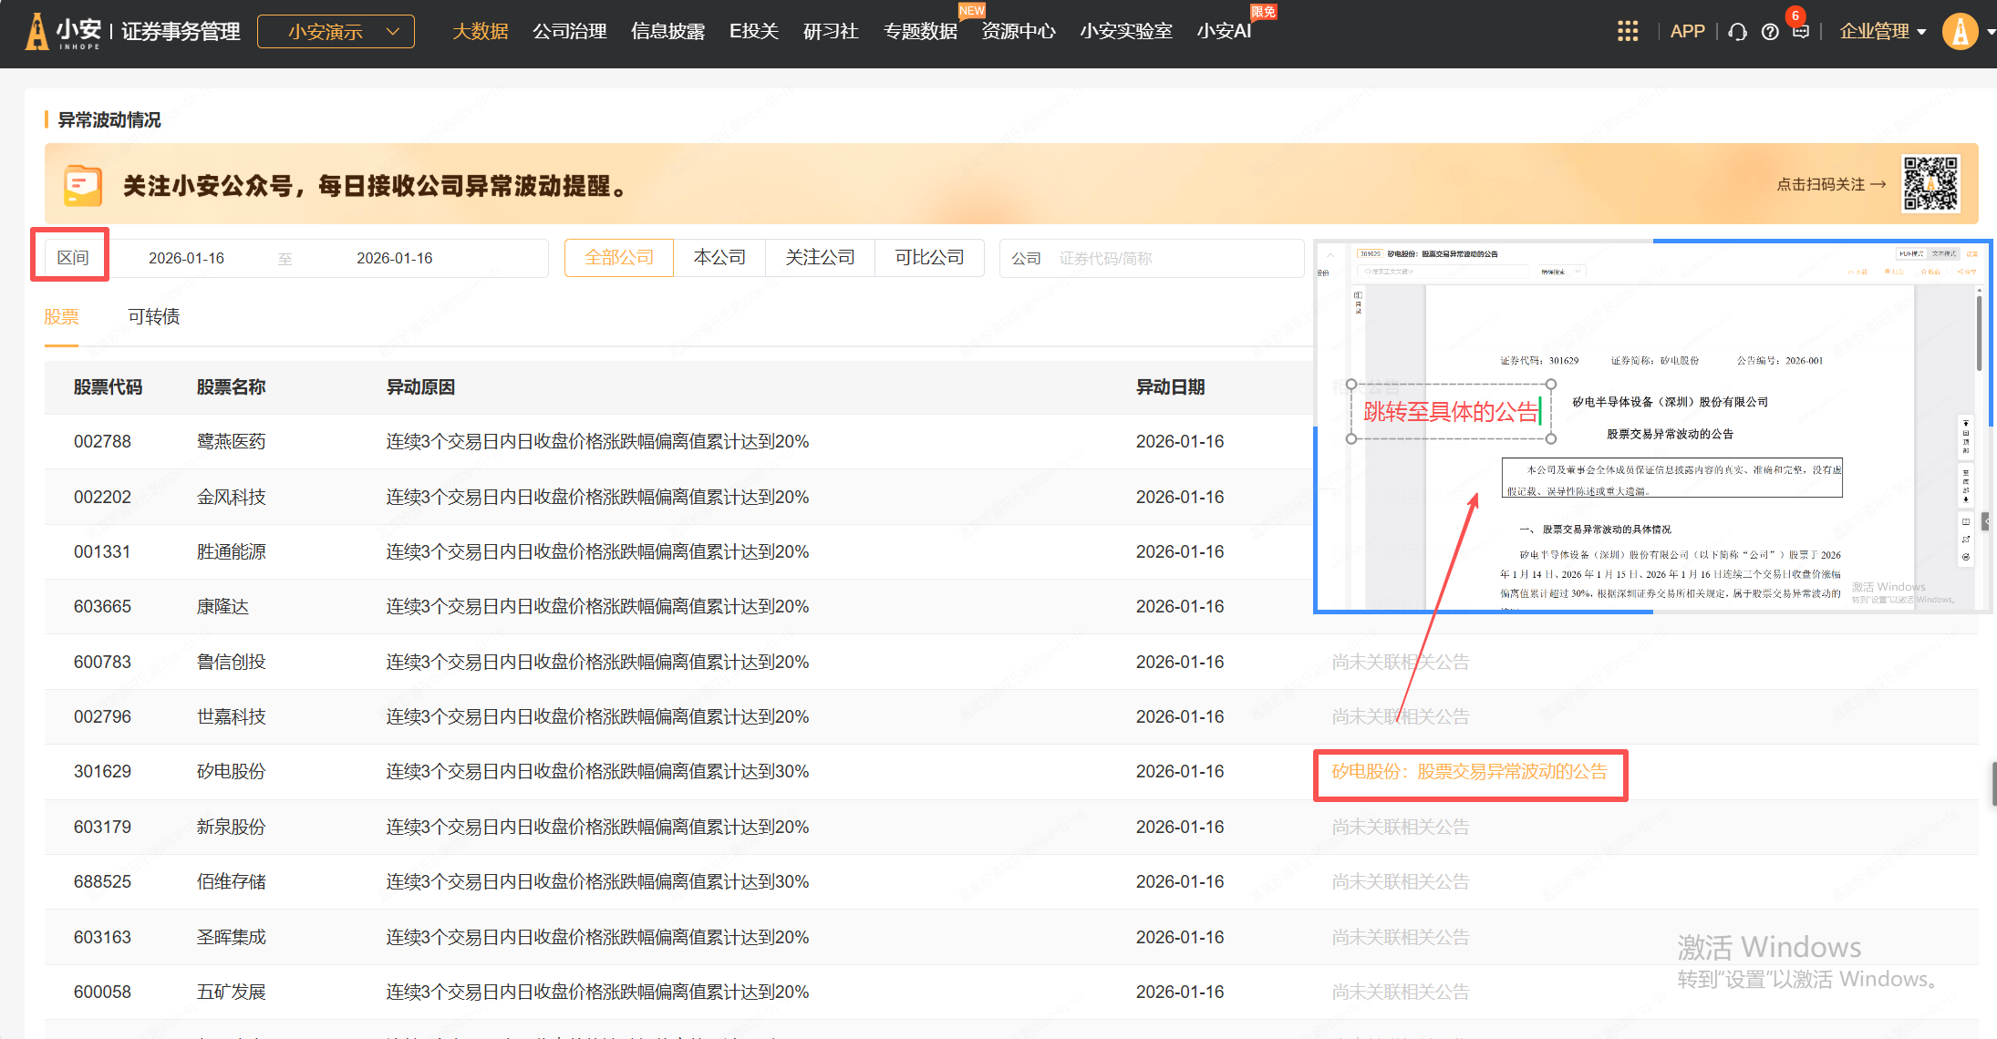Click the 小安 logo icon

coord(37,32)
